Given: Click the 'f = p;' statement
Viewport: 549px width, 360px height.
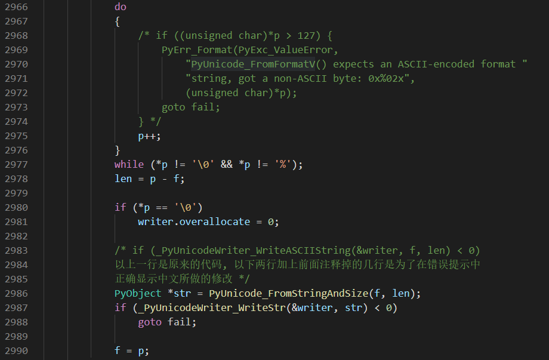Looking at the screenshot, I should [132, 350].
